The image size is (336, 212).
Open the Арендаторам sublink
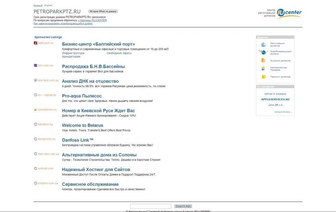71,56
